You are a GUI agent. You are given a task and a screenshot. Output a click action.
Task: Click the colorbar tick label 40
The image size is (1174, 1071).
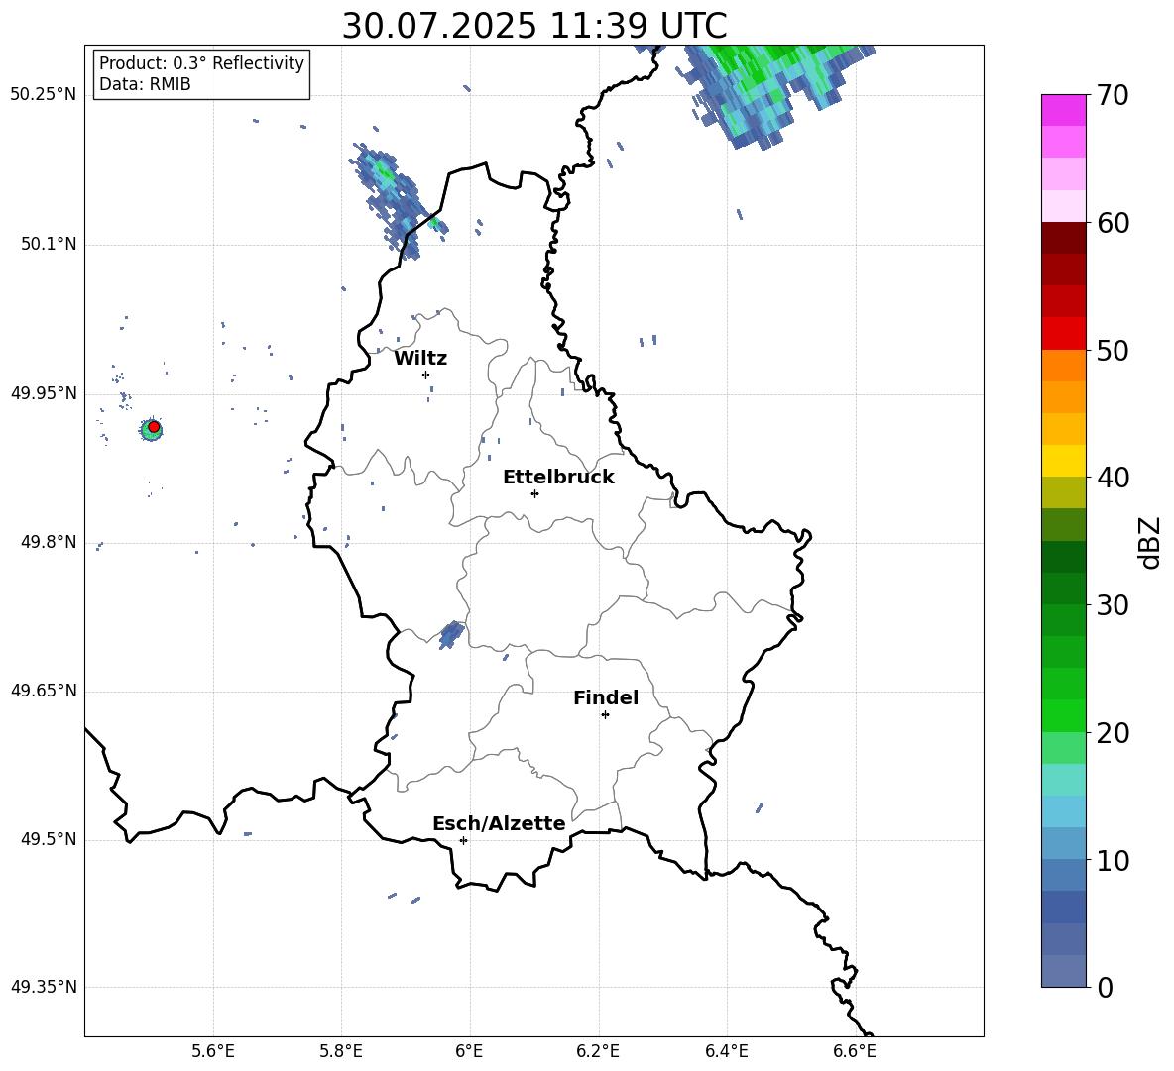click(1113, 478)
